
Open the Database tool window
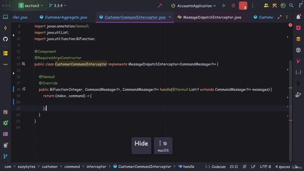coord(298,39)
